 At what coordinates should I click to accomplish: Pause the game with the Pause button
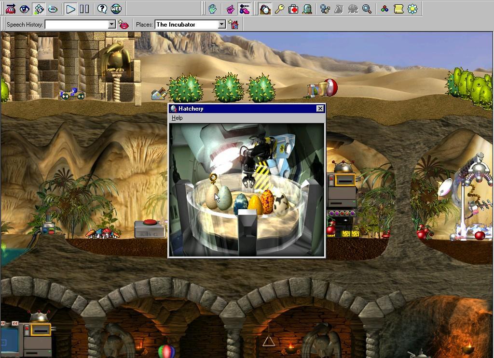[84, 9]
